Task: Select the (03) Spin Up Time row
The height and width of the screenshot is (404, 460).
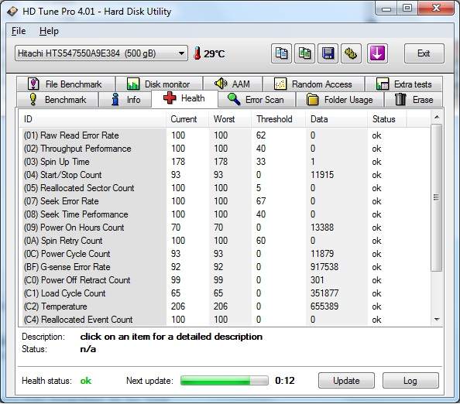Action: pyautogui.click(x=225, y=162)
